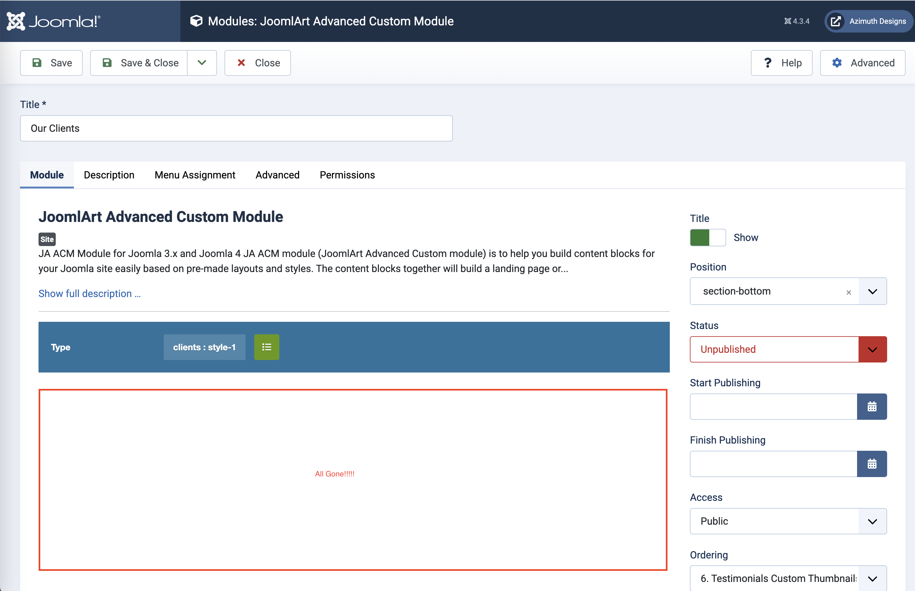Click the Azimuth Designs external link icon
The height and width of the screenshot is (591, 915).
[x=835, y=21]
